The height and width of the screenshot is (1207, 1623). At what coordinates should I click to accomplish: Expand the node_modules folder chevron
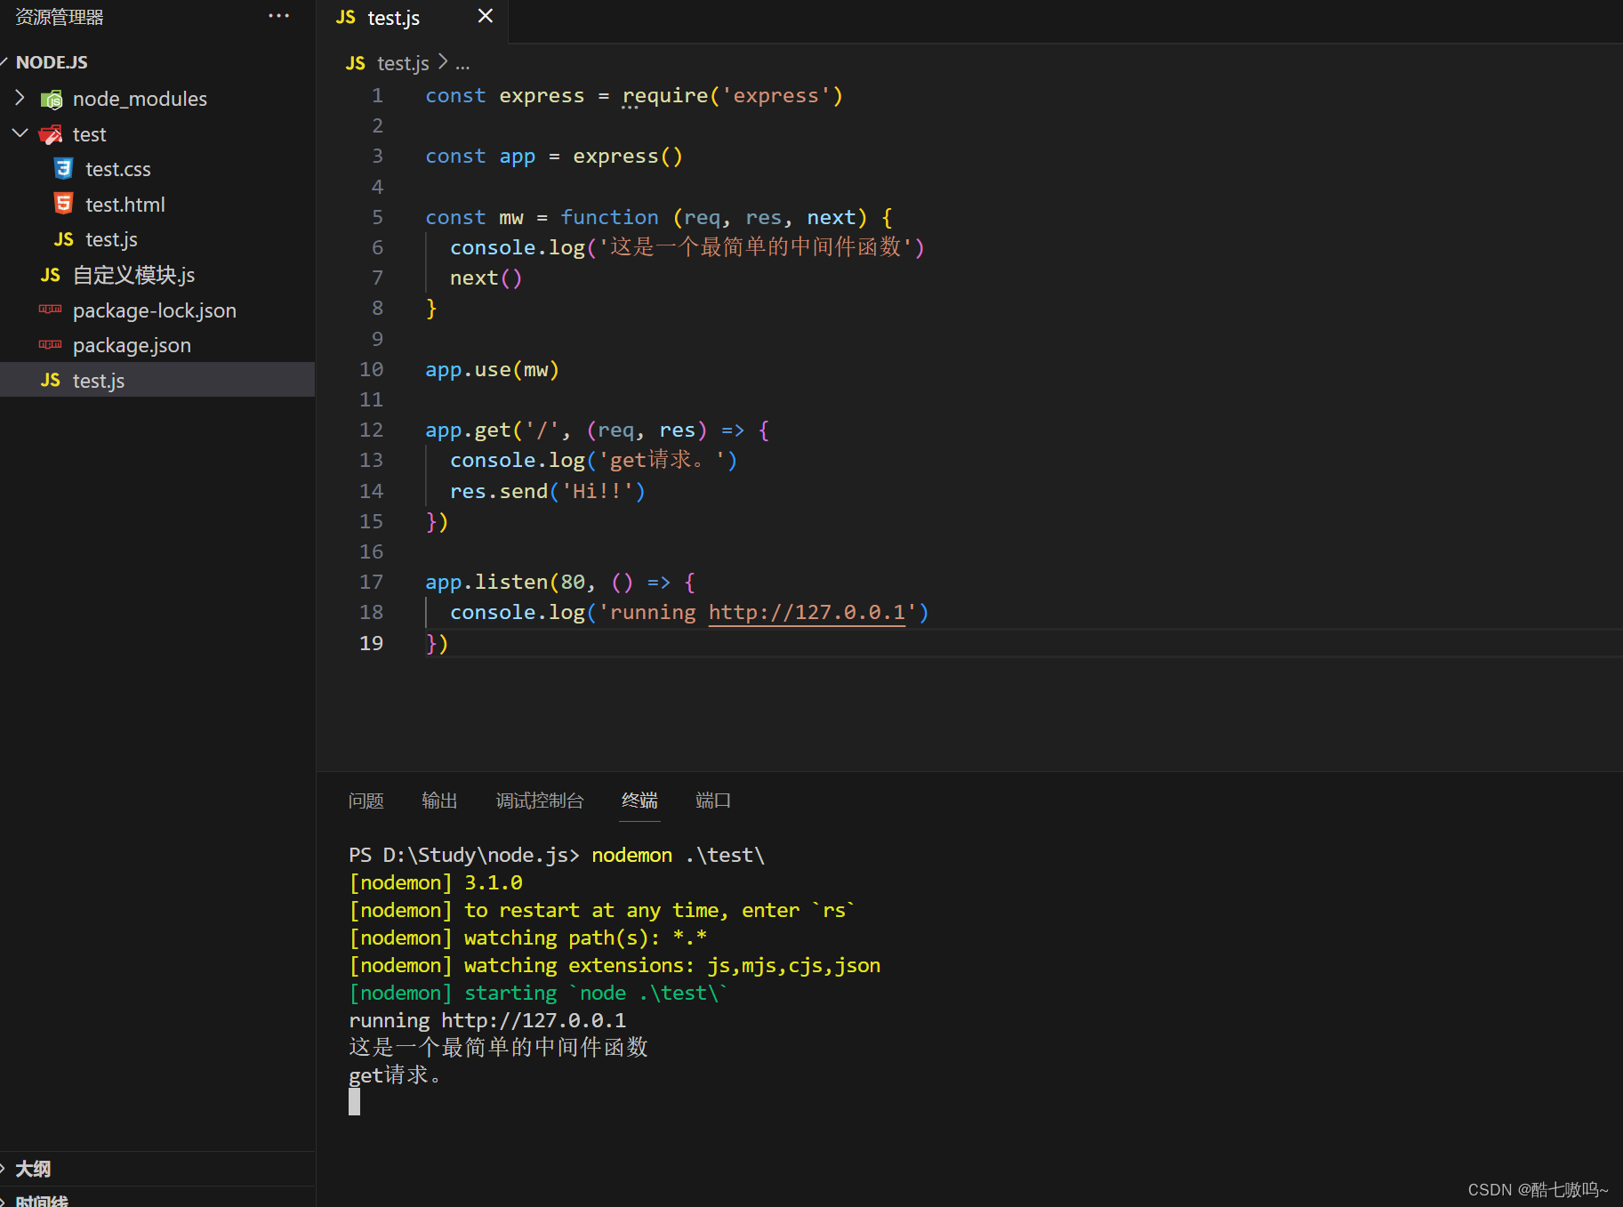(20, 98)
